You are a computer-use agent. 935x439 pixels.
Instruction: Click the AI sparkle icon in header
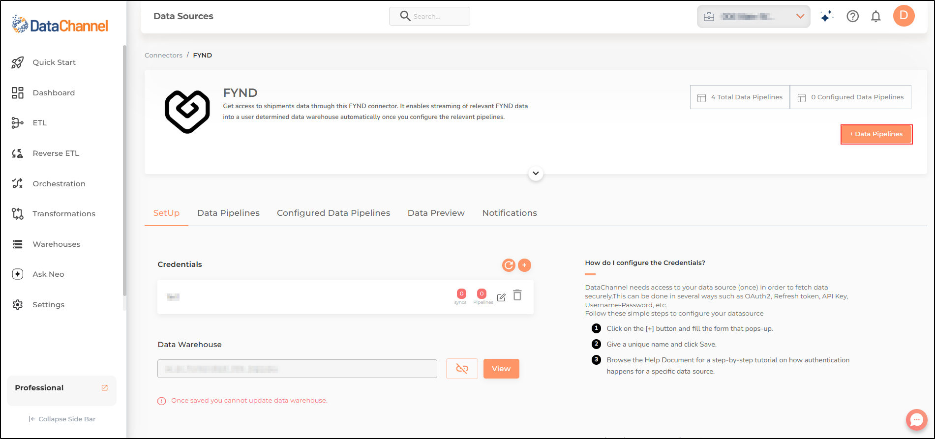[827, 17]
